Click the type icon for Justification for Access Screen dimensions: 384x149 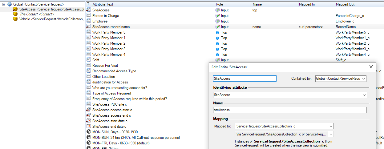tap(89, 82)
